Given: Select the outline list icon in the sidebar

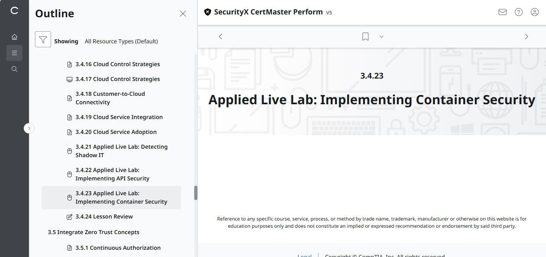Looking at the screenshot, I should point(14,53).
